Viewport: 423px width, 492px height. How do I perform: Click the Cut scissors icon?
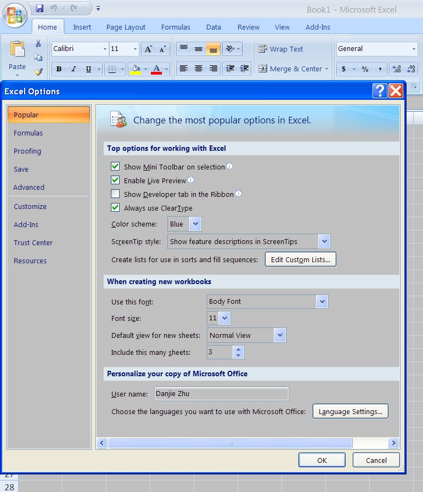[38, 43]
